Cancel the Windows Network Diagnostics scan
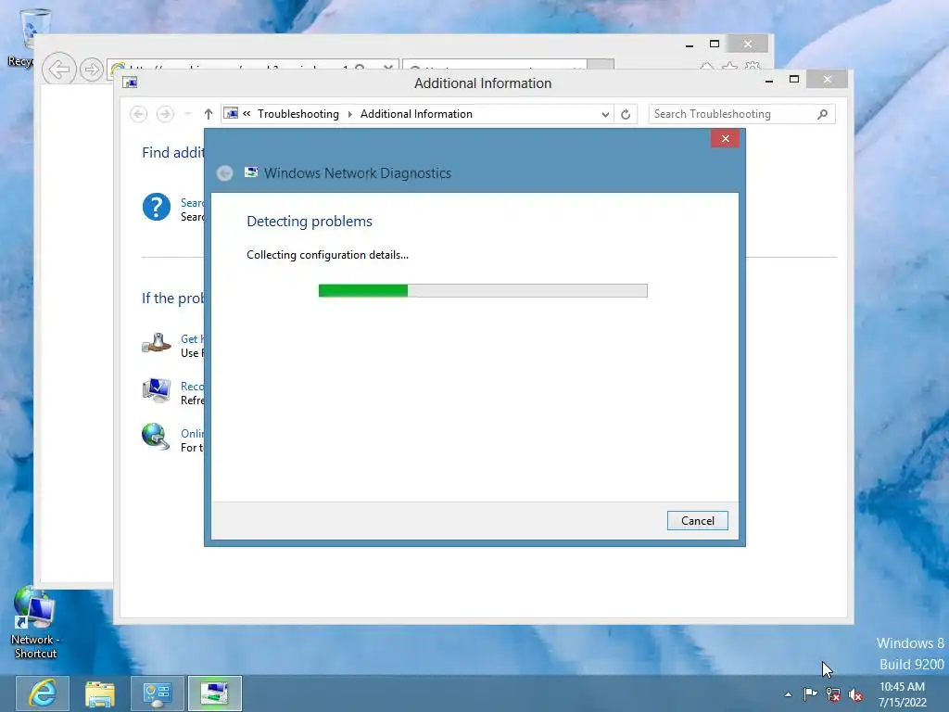 coord(697,521)
